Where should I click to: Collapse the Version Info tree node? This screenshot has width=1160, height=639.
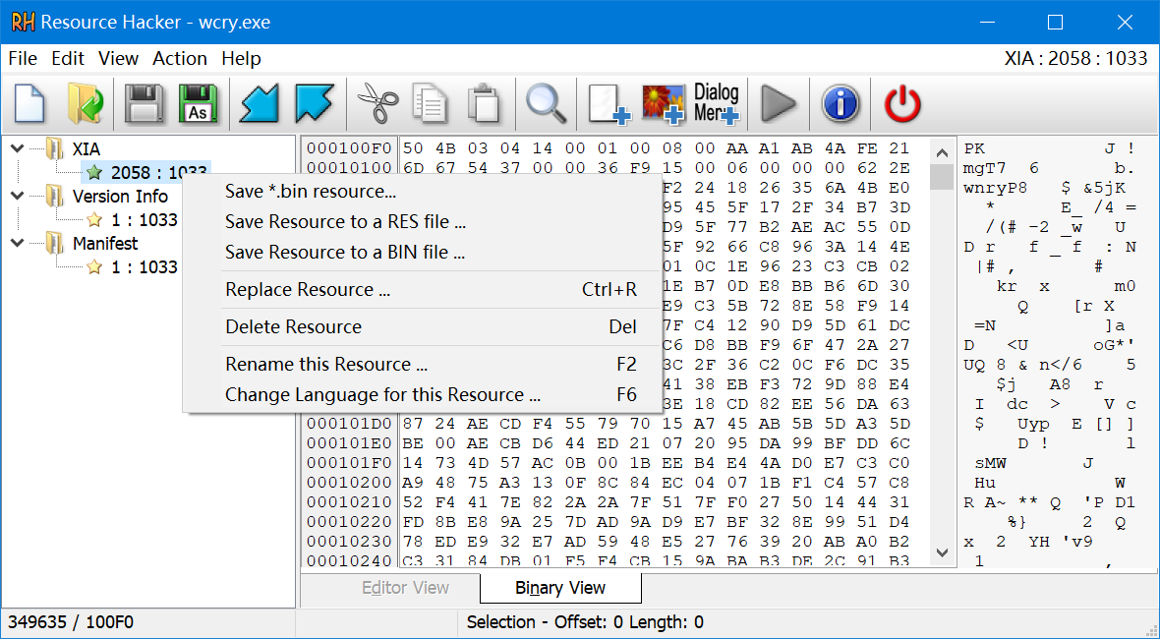point(17,196)
